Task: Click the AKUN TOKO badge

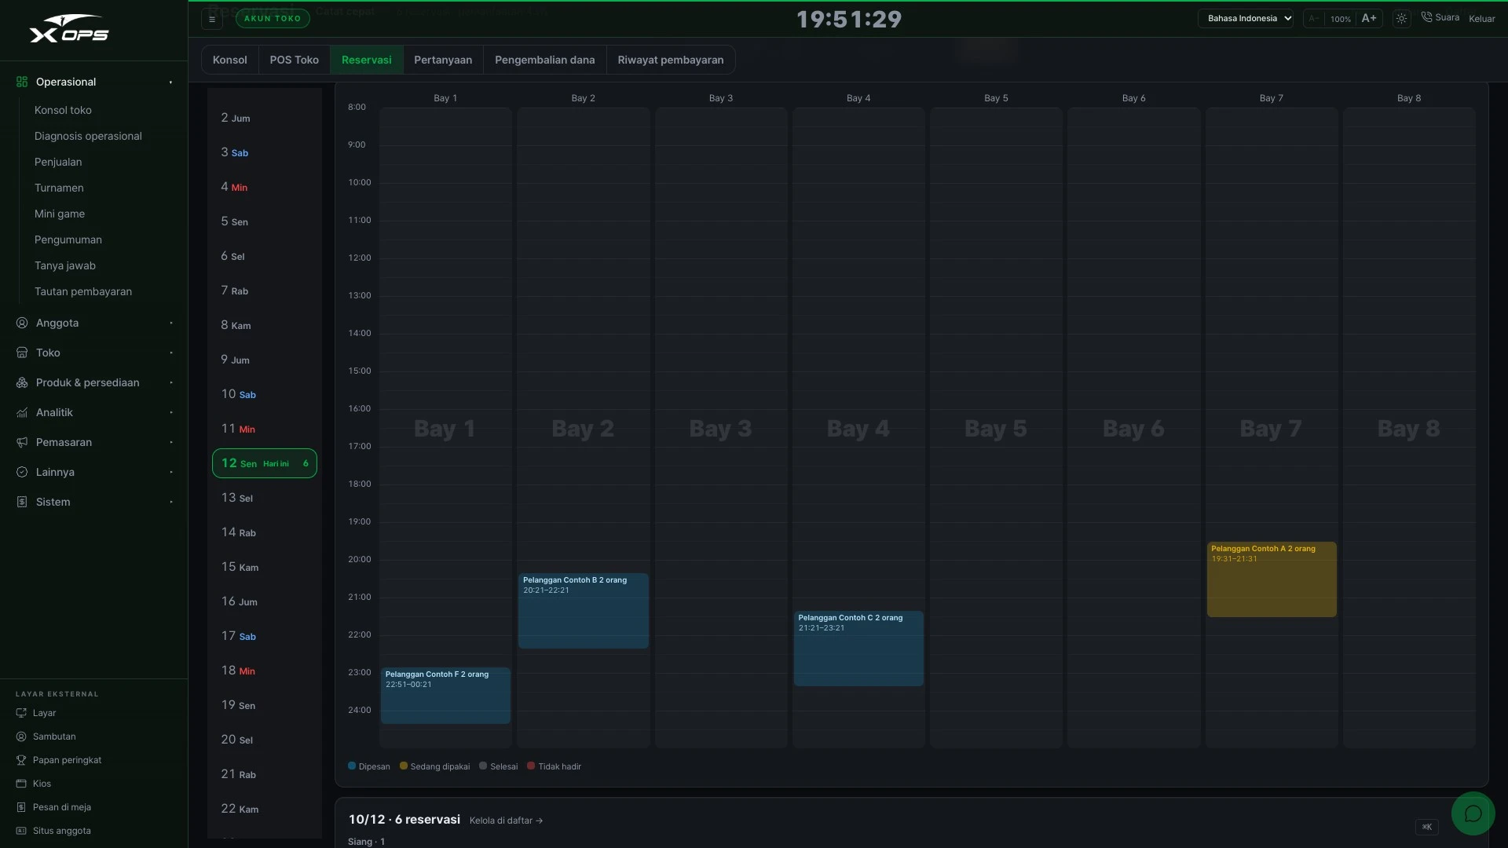Action: (x=273, y=18)
